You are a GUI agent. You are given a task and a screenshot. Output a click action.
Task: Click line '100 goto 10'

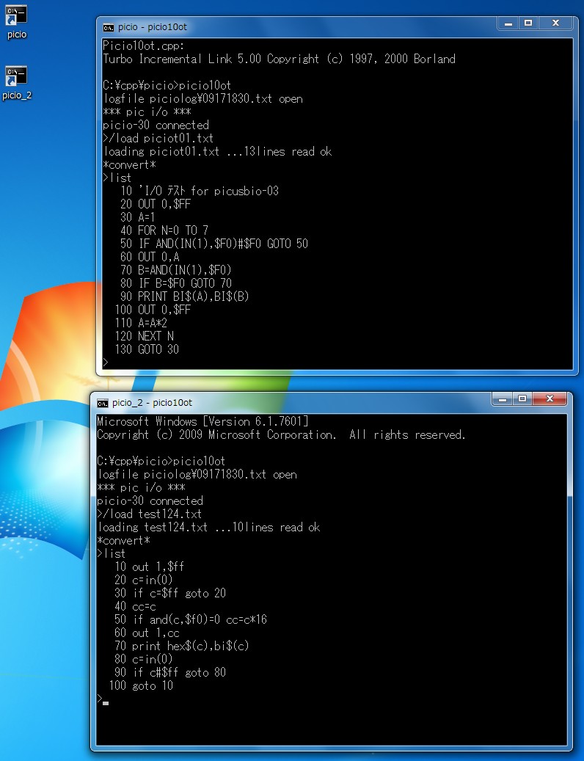tap(141, 685)
